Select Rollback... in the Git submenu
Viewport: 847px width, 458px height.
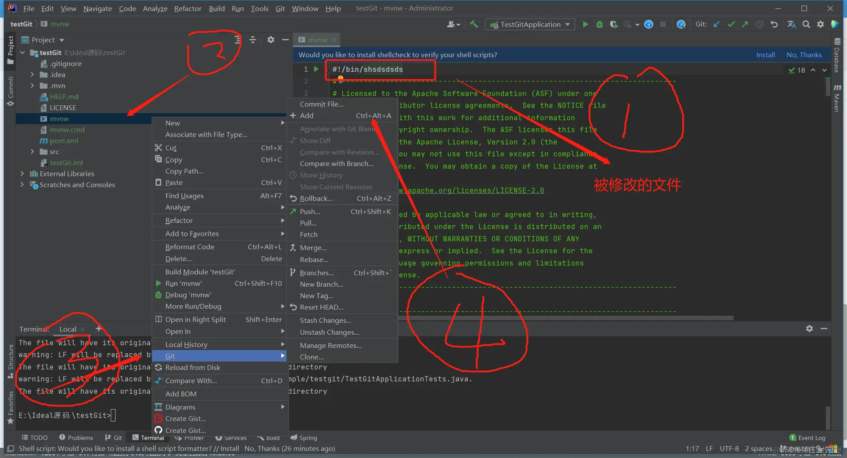(342, 199)
